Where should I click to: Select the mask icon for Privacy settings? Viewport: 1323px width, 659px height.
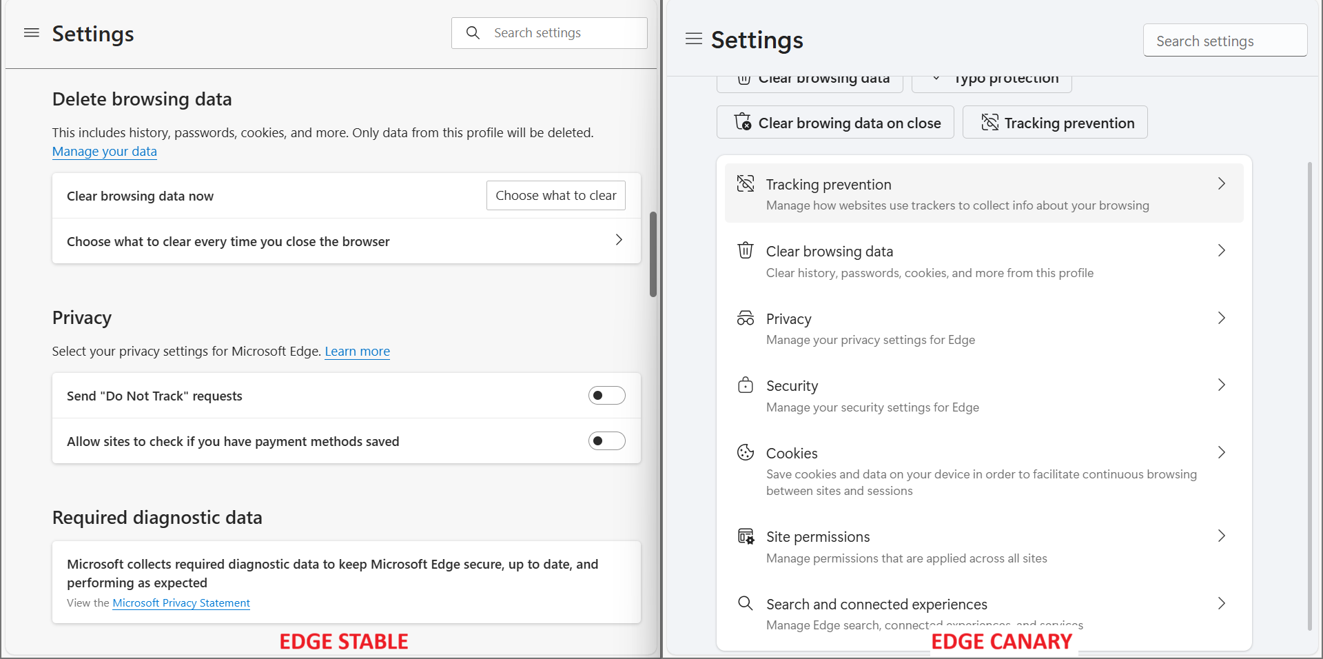(x=745, y=318)
